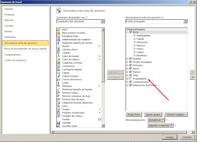This screenshot has height=142, width=197.
Task: Click the commands list scrollbar down arrow
Action: pos(103,126)
